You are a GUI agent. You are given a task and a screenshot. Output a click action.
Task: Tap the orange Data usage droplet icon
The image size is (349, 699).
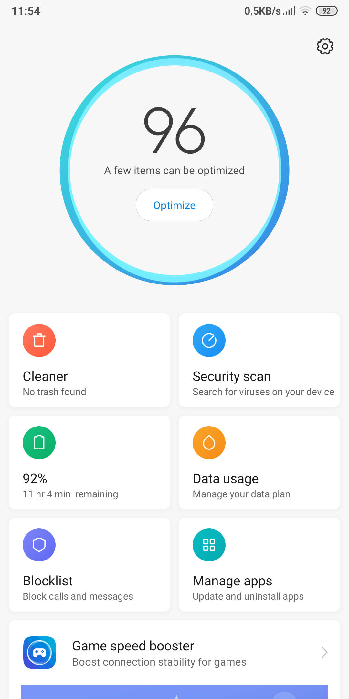click(x=209, y=443)
